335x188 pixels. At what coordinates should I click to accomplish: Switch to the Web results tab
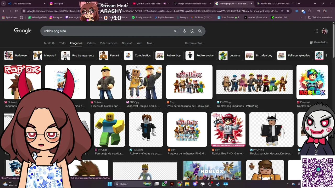(139, 43)
